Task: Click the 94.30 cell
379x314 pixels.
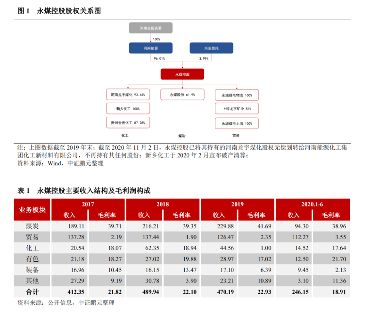Action: [293, 226]
